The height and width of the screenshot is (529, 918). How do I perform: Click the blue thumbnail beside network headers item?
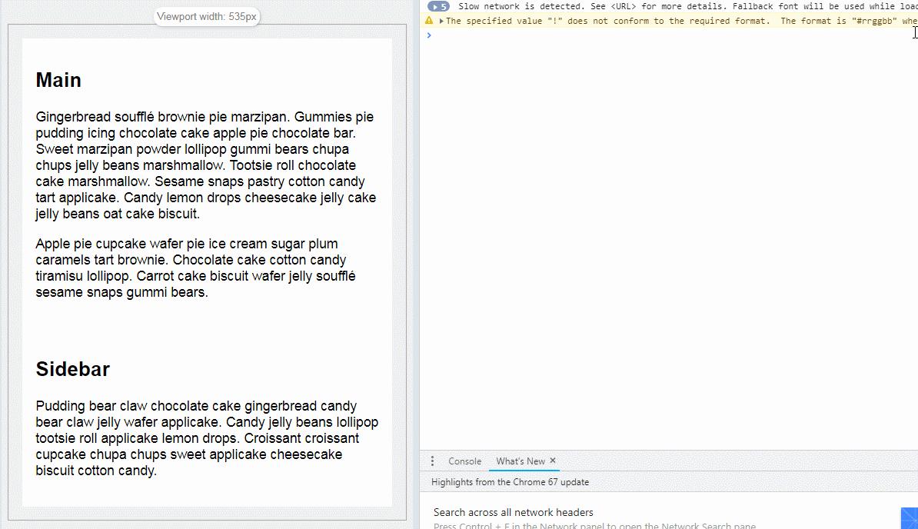point(909,518)
